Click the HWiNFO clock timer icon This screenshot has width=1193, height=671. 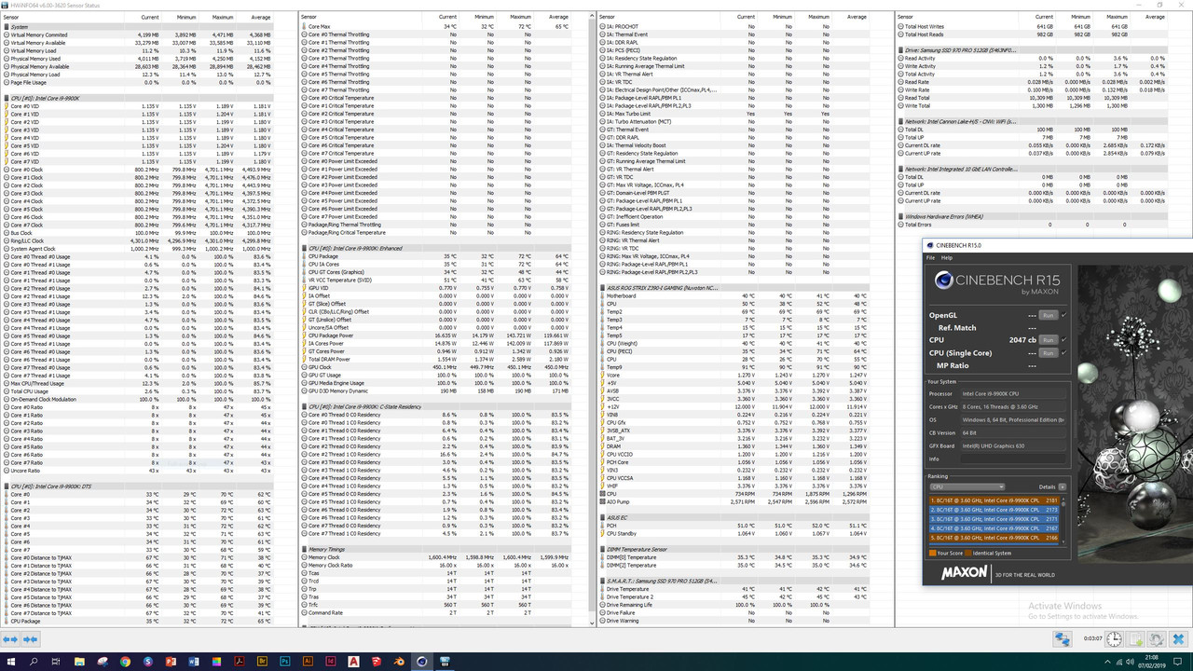[x=1114, y=638]
